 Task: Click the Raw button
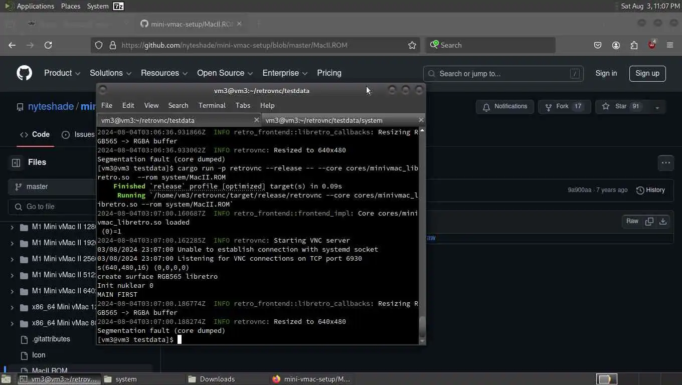(632, 221)
